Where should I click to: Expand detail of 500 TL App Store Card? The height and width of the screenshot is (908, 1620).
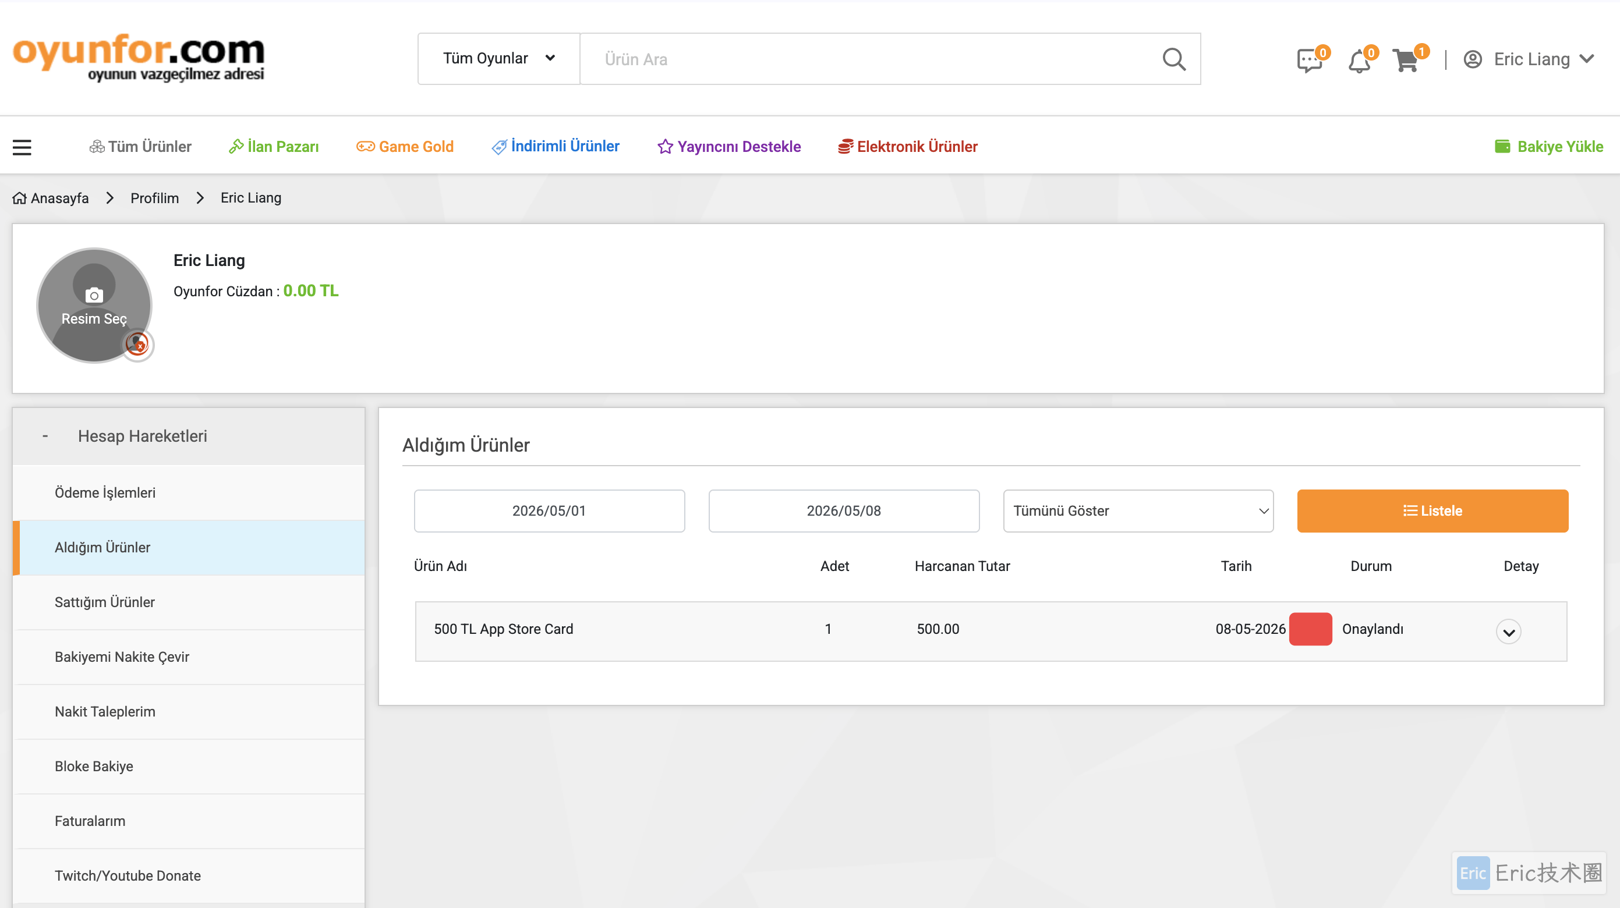(x=1508, y=632)
